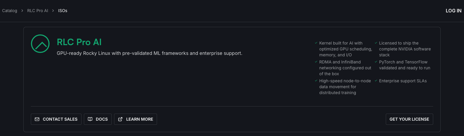Select the ISOs breadcrumb item
Image resolution: width=464 pixels, height=136 pixels.
63,11
